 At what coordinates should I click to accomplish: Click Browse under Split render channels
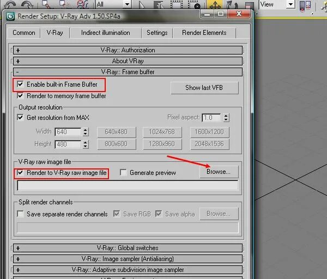click(219, 214)
